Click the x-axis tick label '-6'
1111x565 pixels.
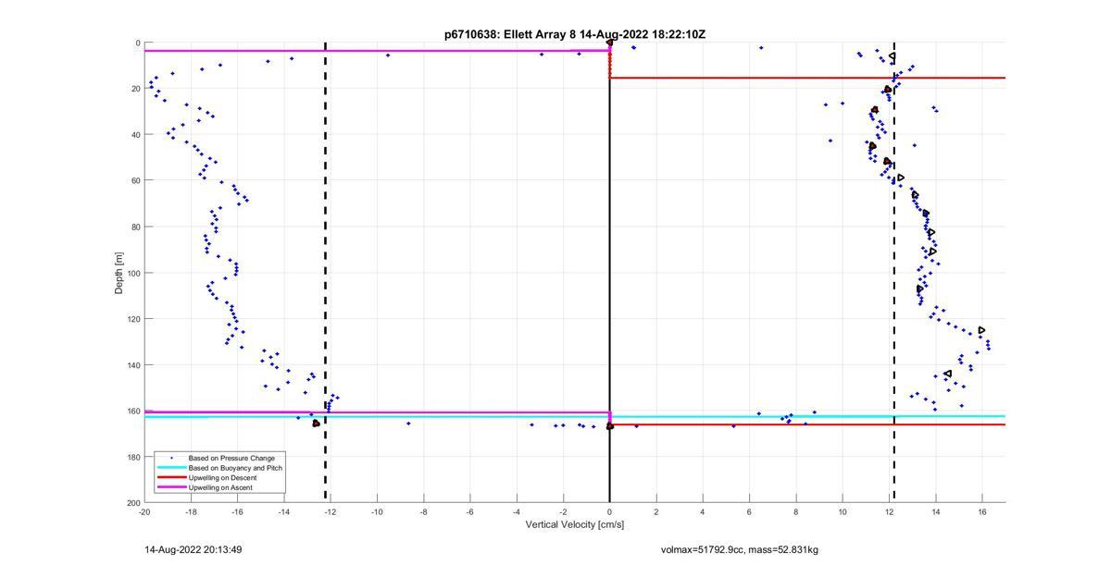pos(470,511)
